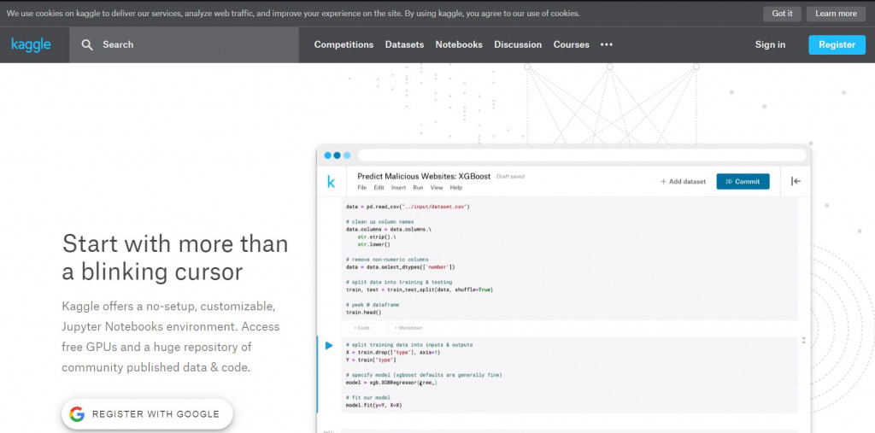Expand the three-dots more menu
The width and height of the screenshot is (875, 433).
tap(607, 44)
